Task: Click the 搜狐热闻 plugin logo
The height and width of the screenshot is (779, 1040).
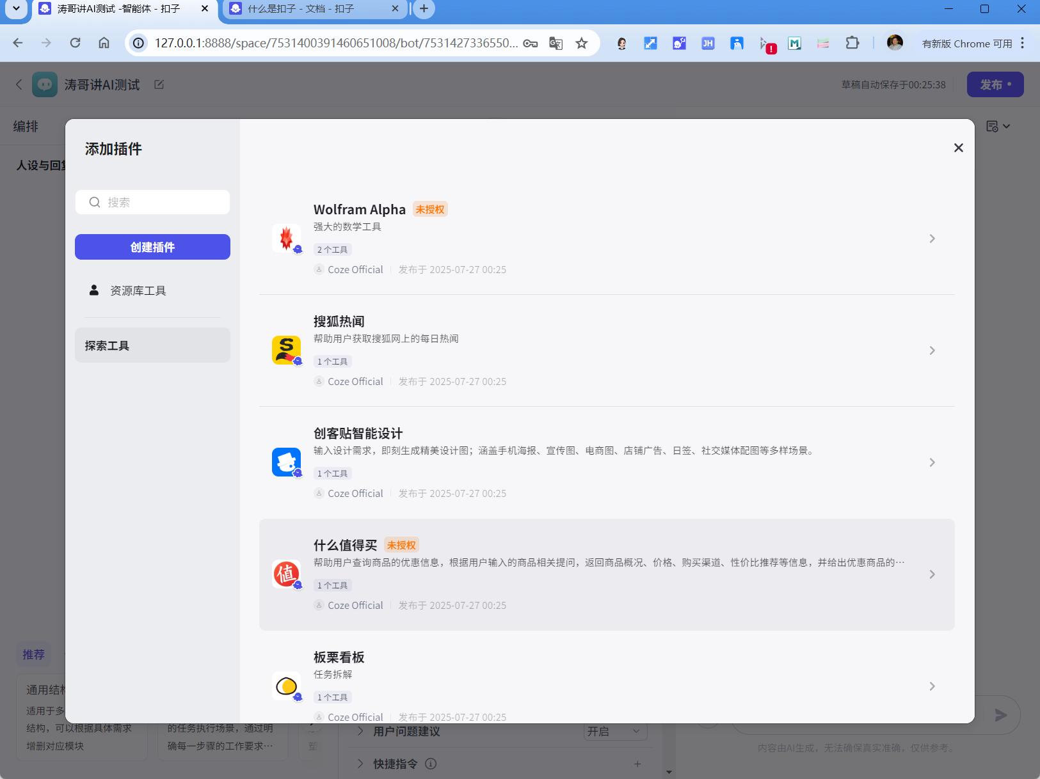Action: click(x=286, y=350)
